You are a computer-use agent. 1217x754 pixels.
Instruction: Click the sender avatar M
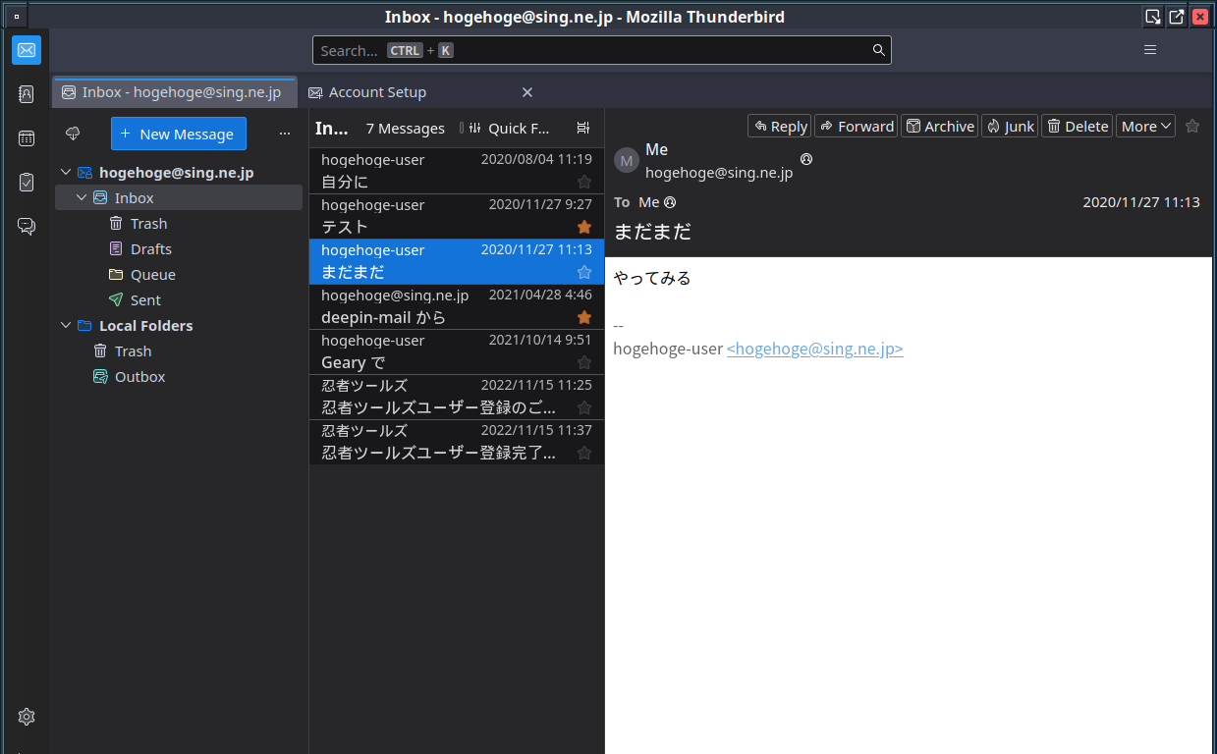(627, 160)
